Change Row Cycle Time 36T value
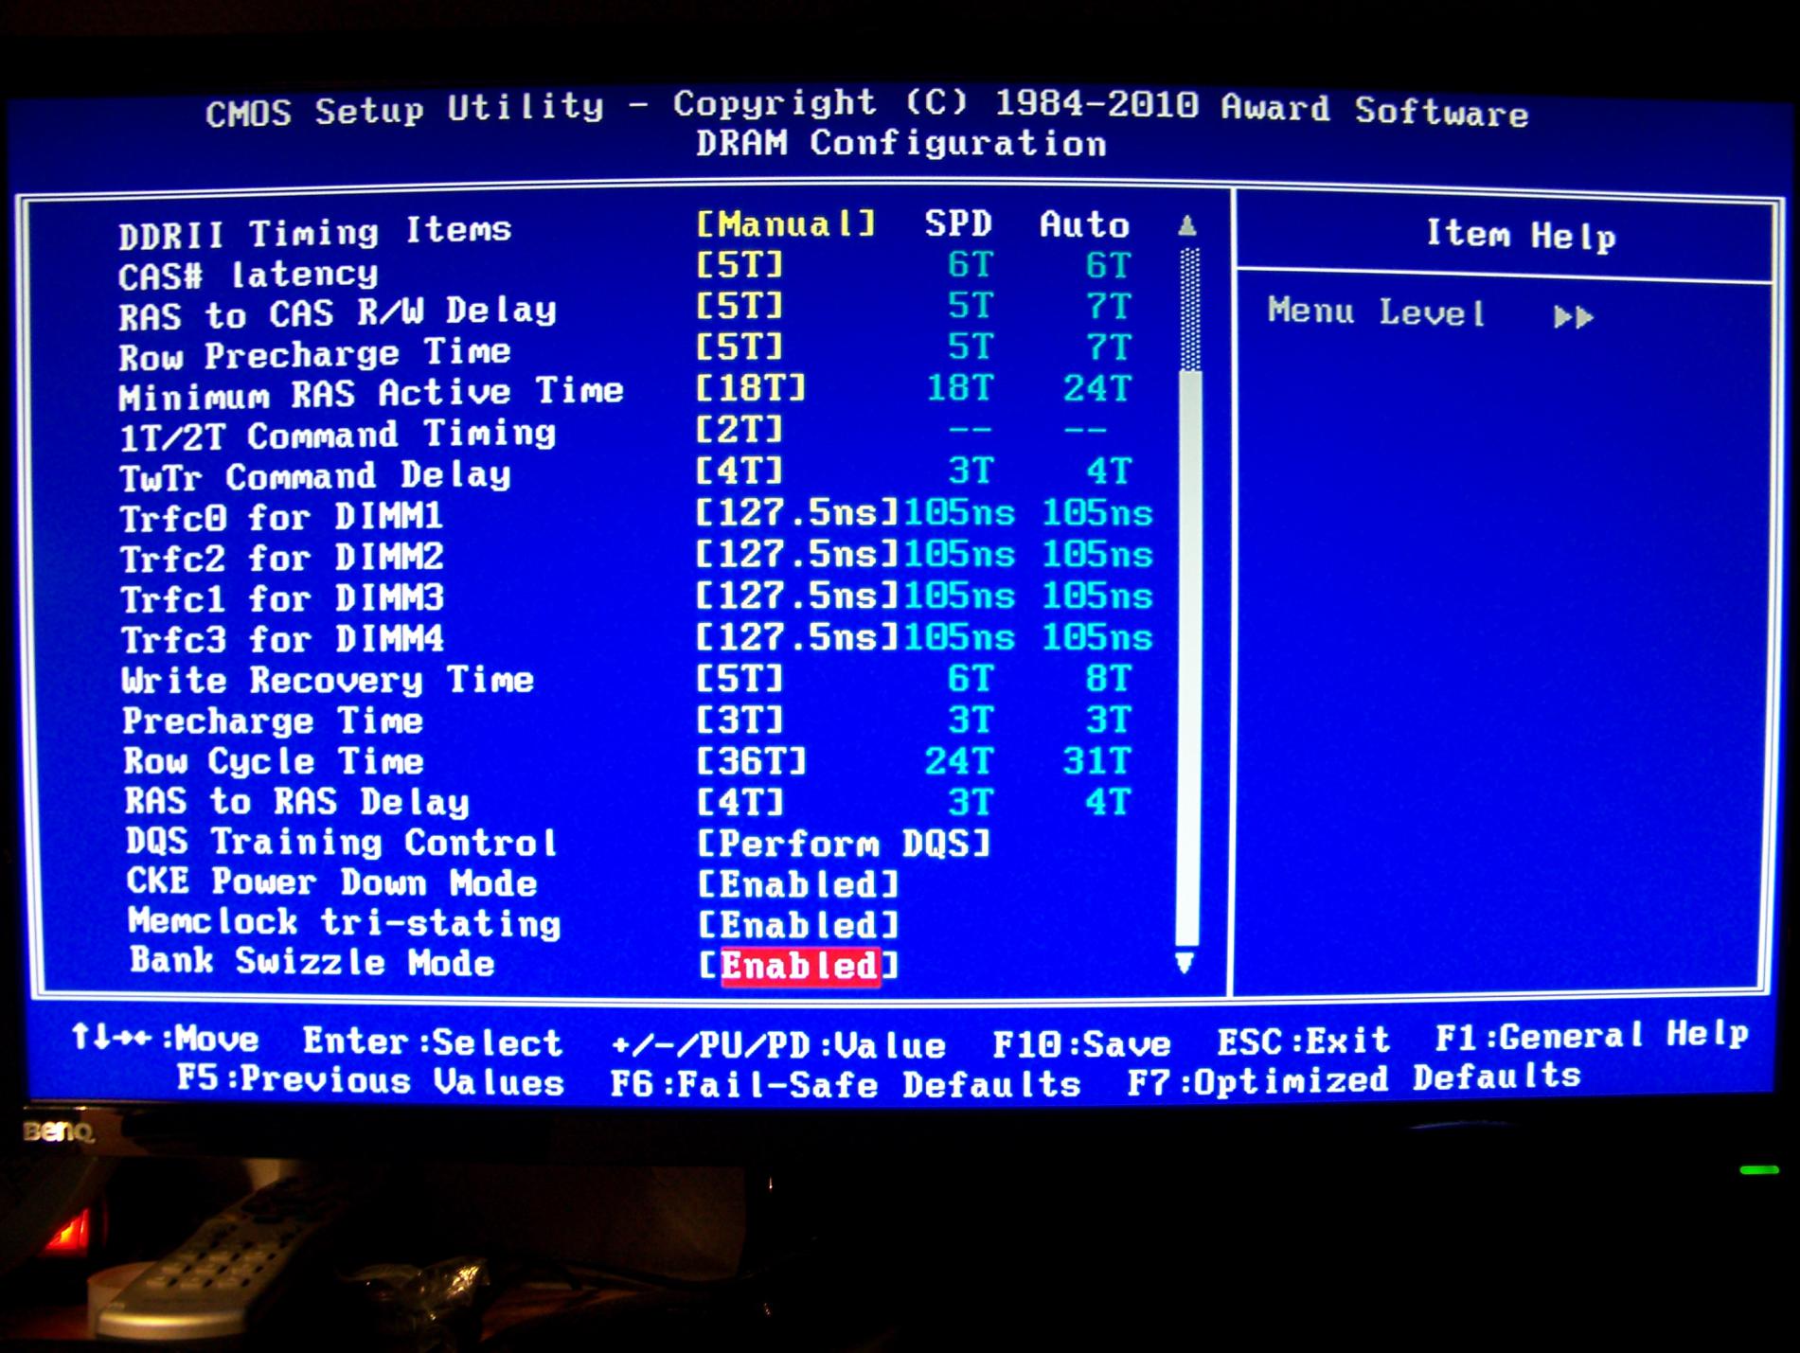 [x=751, y=761]
